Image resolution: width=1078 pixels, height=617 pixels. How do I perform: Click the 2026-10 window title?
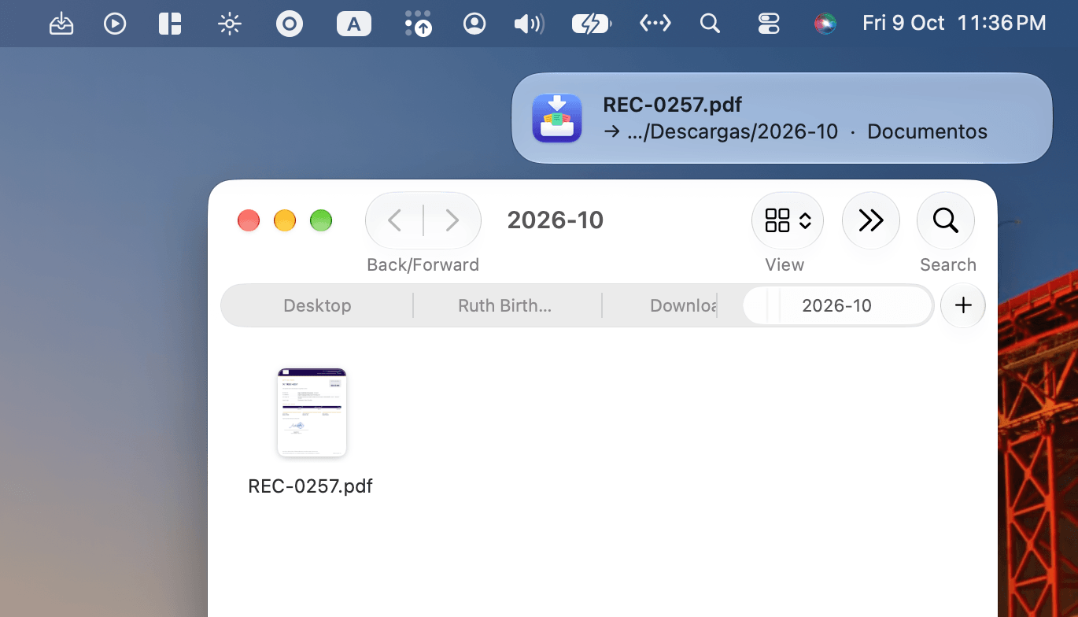556,220
